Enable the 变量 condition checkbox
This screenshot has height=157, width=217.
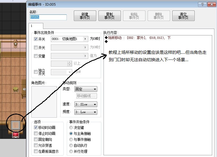click(36, 56)
